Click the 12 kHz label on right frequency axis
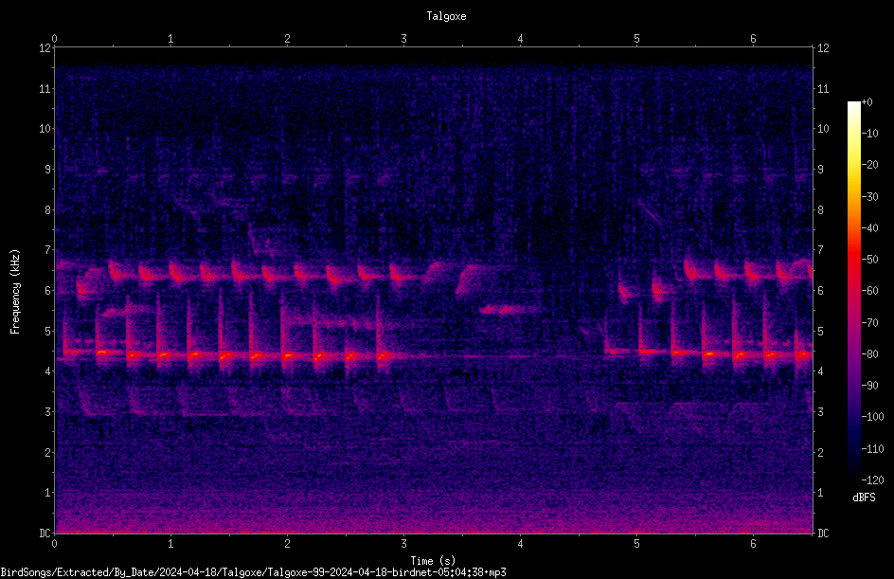Screen dimensions: 894x579 [823, 48]
